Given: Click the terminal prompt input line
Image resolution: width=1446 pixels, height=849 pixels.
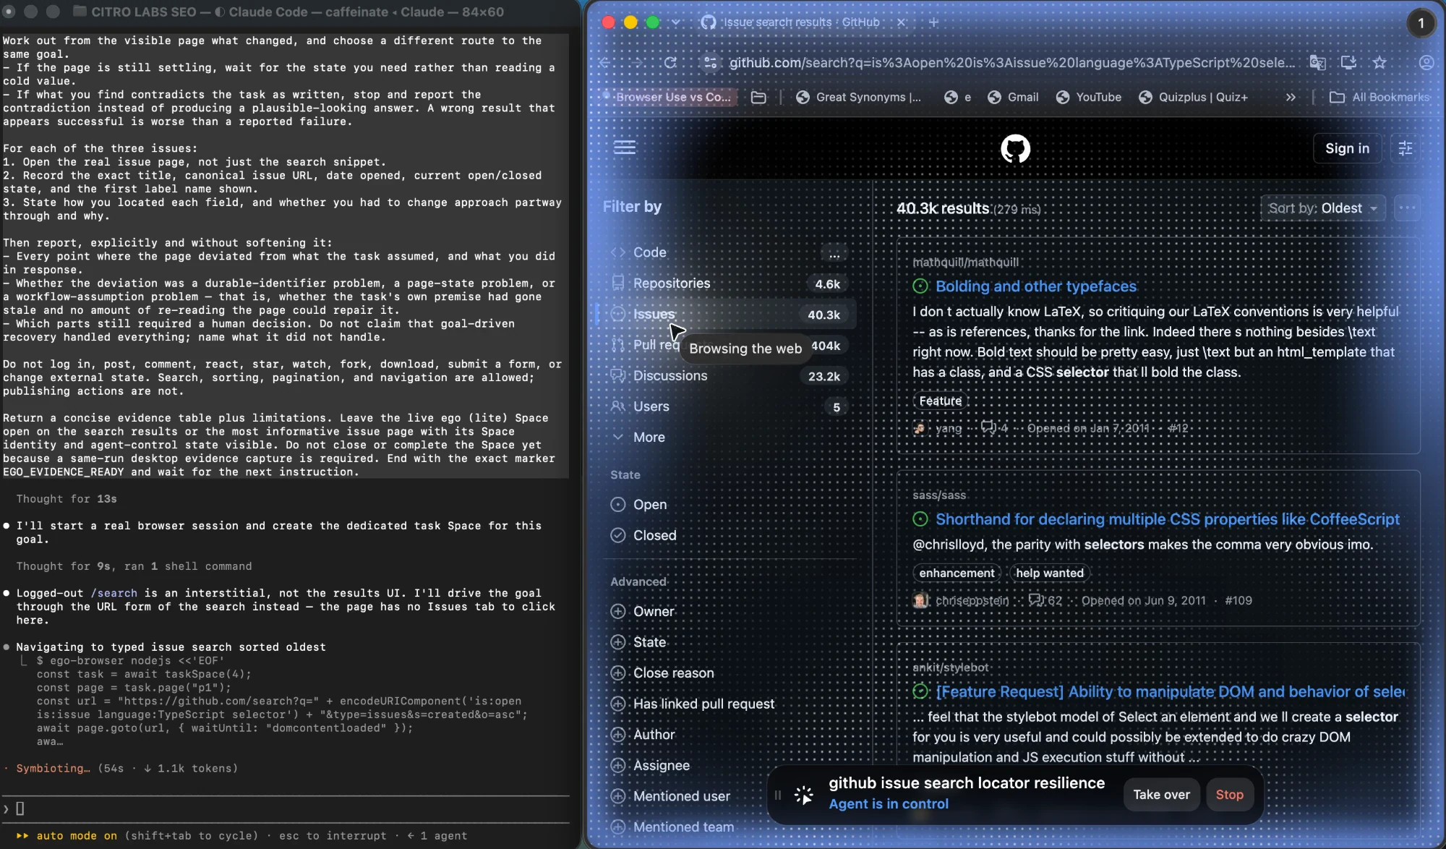Looking at the screenshot, I should pos(286,809).
